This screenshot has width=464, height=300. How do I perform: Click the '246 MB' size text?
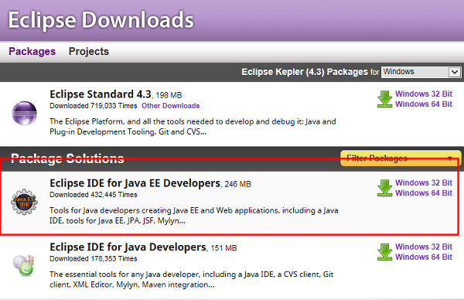click(237, 184)
